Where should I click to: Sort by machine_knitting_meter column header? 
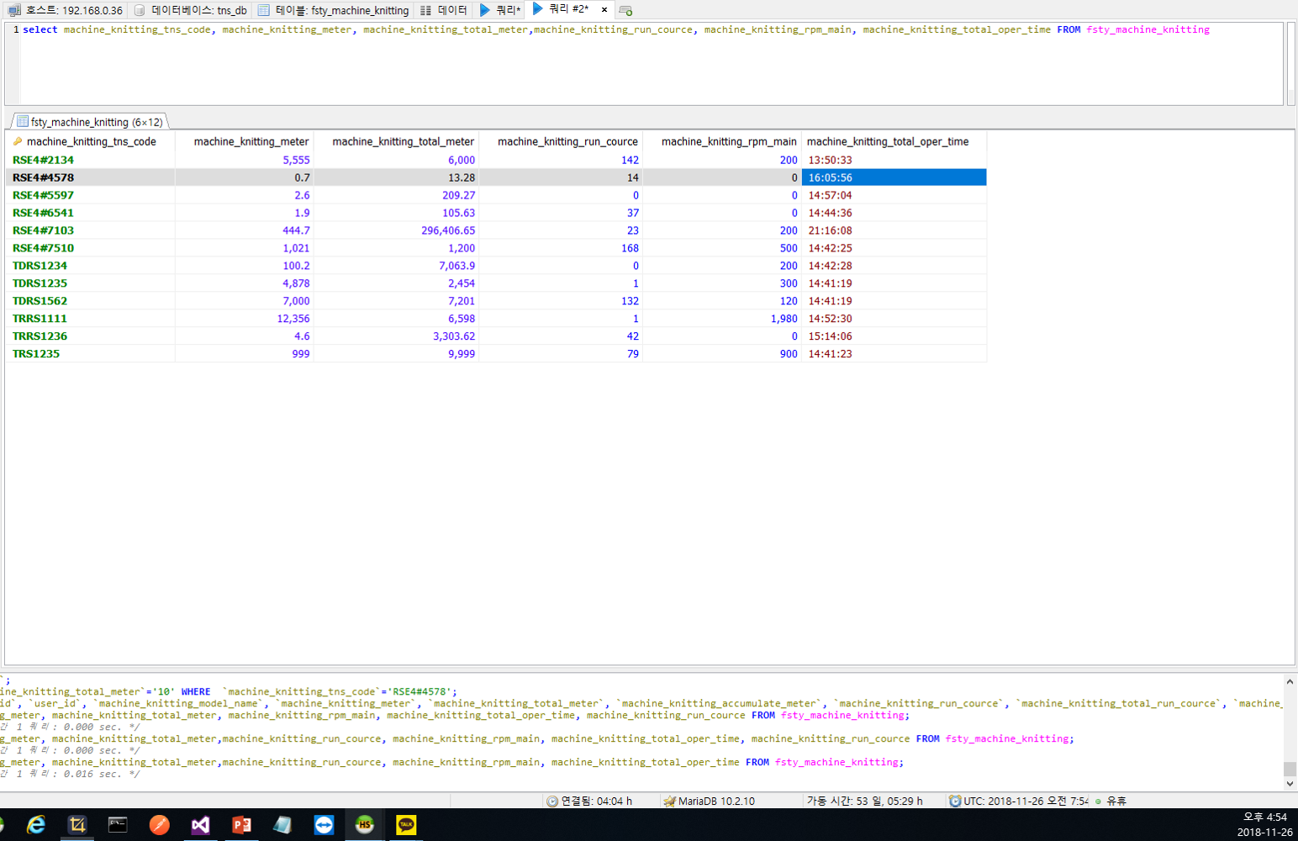[x=251, y=141]
